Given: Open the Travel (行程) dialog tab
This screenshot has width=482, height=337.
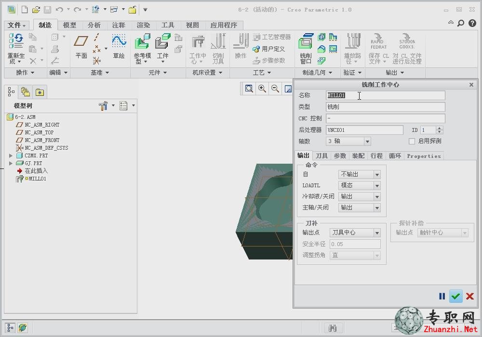Looking at the screenshot, I should (376, 156).
